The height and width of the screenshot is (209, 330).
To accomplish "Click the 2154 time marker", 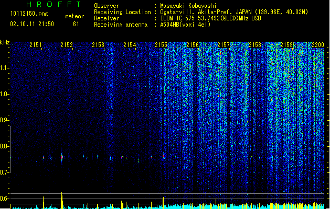I will (x=130, y=44).
